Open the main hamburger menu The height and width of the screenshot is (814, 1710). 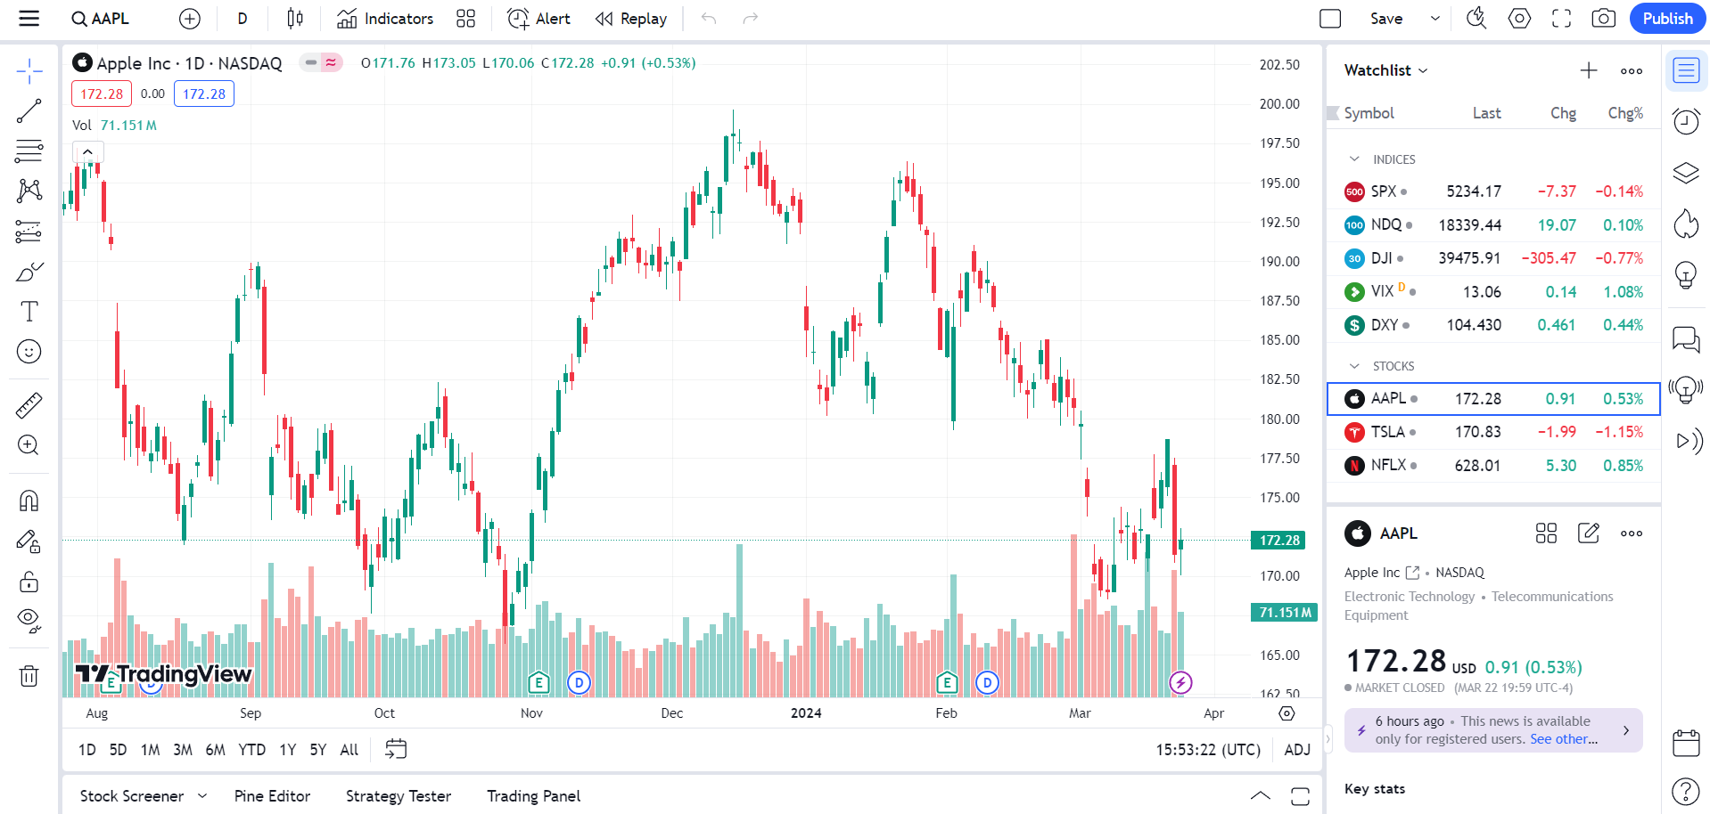pyautogui.click(x=29, y=19)
